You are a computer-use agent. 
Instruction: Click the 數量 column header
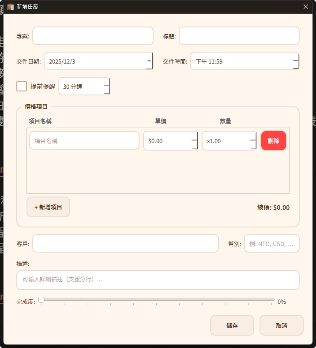(225, 121)
